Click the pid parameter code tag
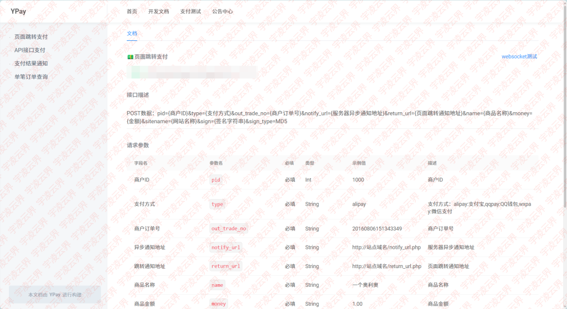This screenshot has height=309, width=567. (x=216, y=180)
